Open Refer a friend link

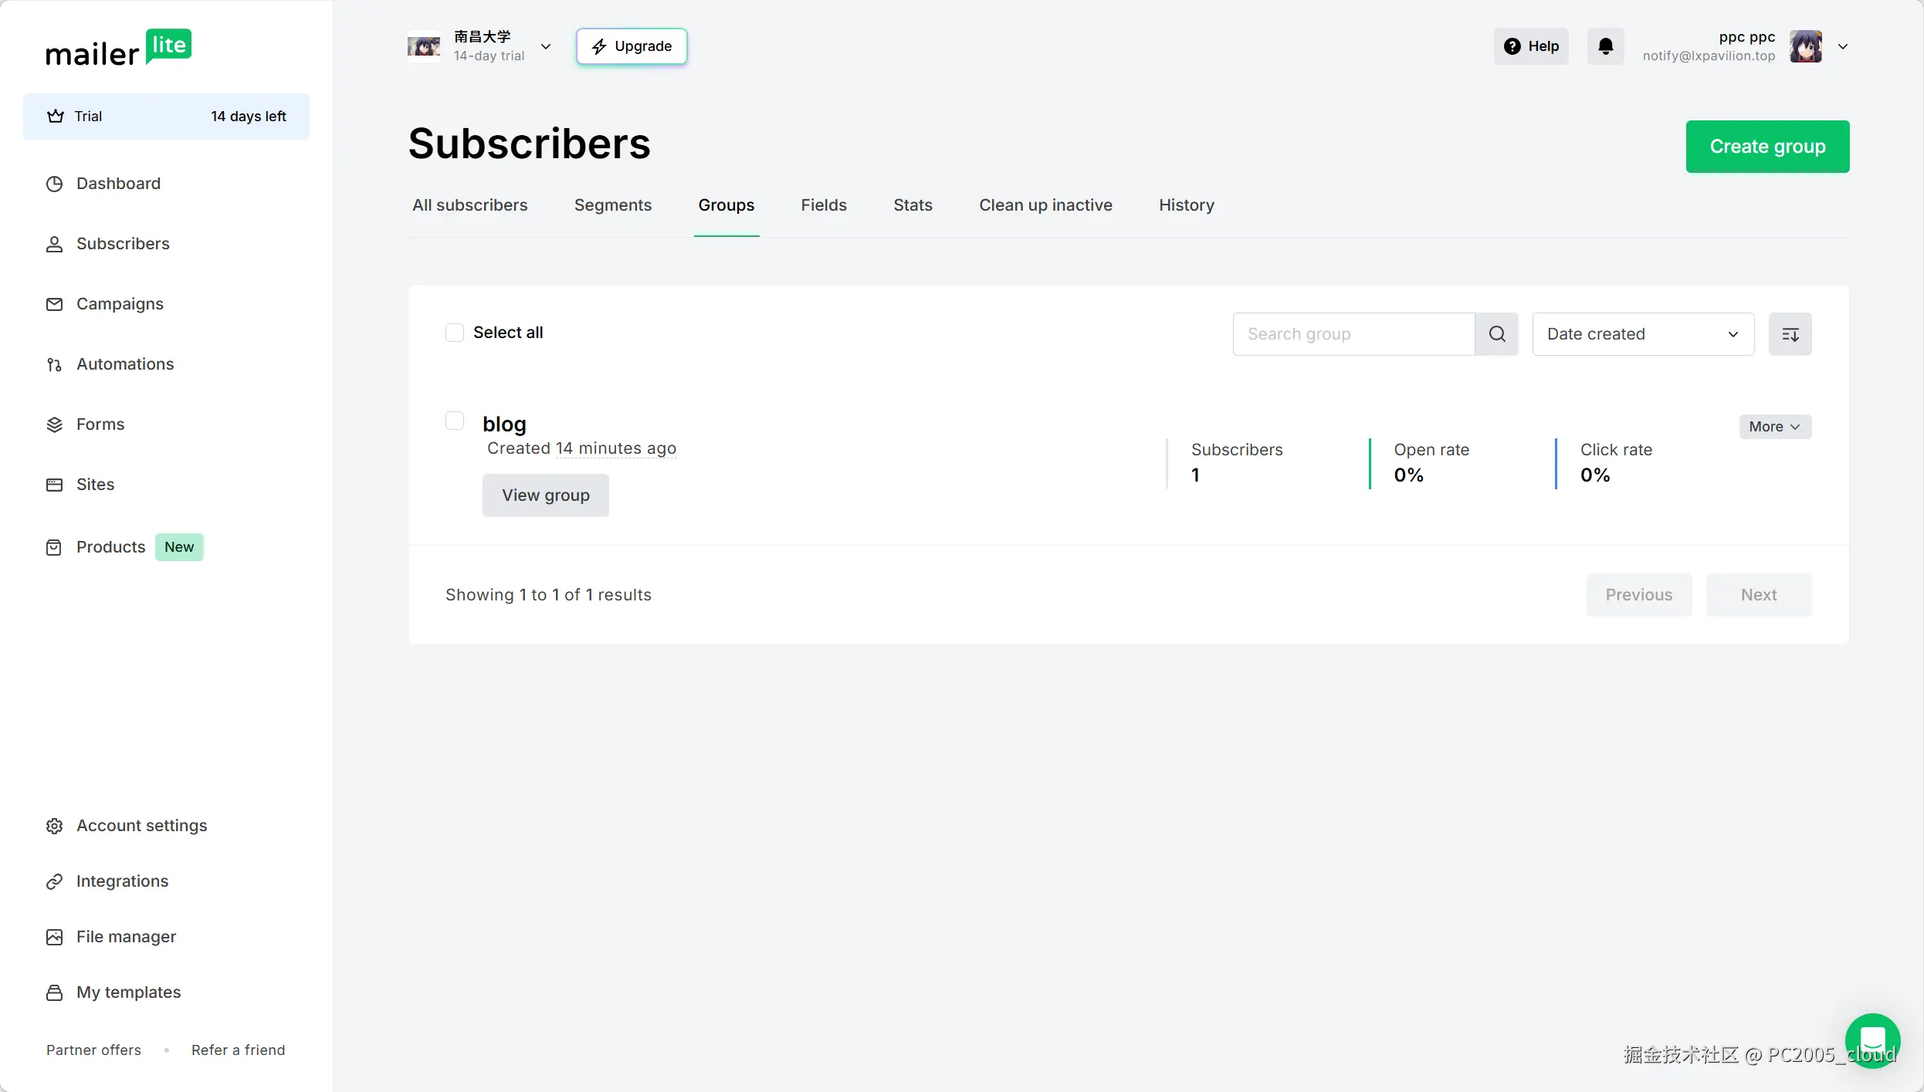(x=239, y=1050)
